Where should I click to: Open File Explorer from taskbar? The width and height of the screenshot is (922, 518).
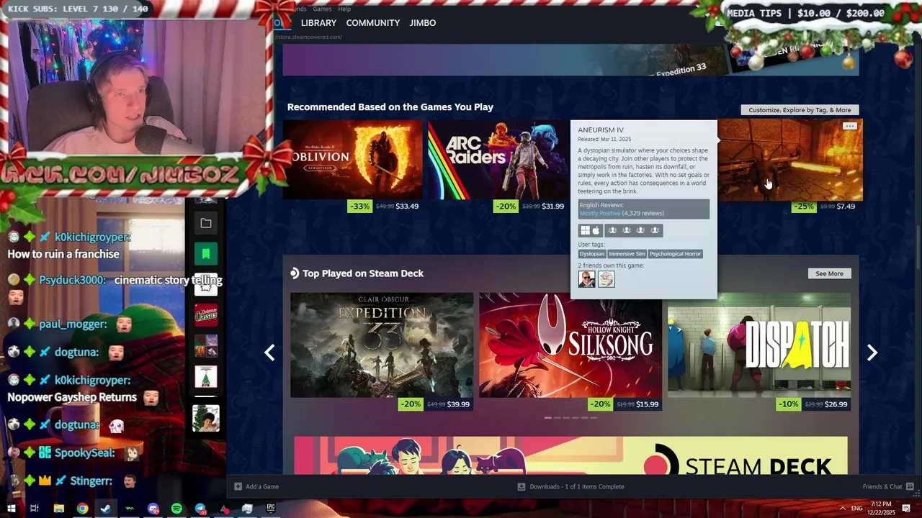[58, 509]
